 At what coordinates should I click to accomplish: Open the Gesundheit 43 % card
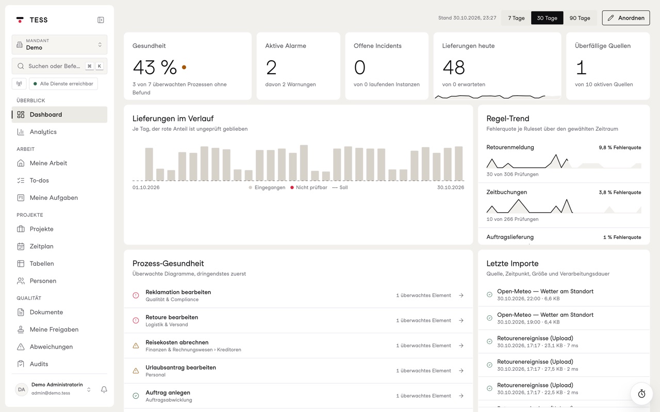(188, 66)
